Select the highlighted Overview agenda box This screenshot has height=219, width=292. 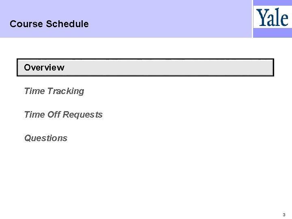click(145, 67)
